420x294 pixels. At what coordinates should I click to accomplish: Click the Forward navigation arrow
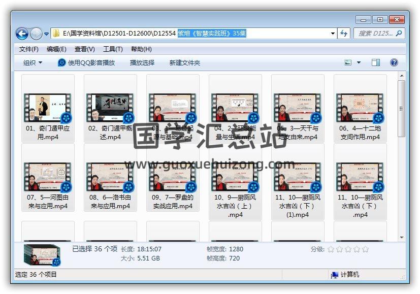tap(36, 34)
